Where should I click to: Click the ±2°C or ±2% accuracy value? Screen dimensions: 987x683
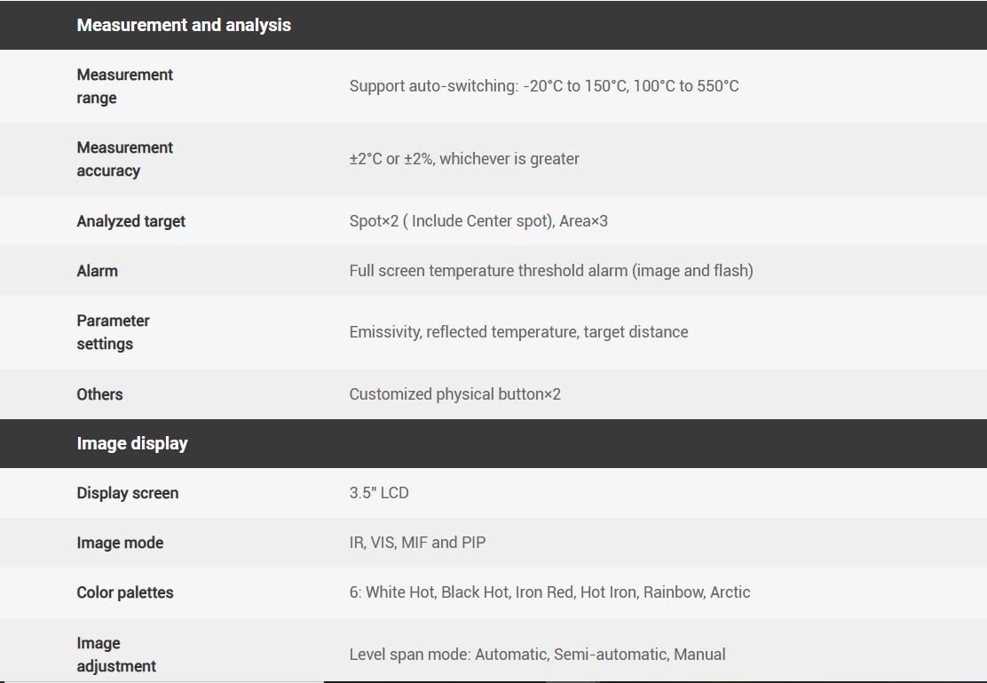[464, 159]
